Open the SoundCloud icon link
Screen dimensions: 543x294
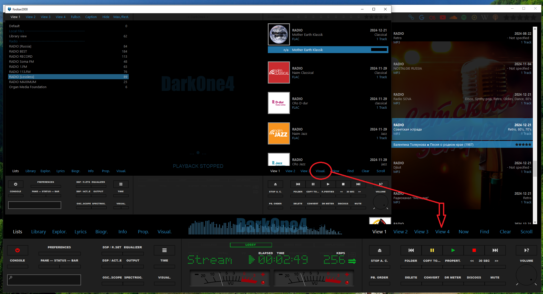tap(453, 18)
